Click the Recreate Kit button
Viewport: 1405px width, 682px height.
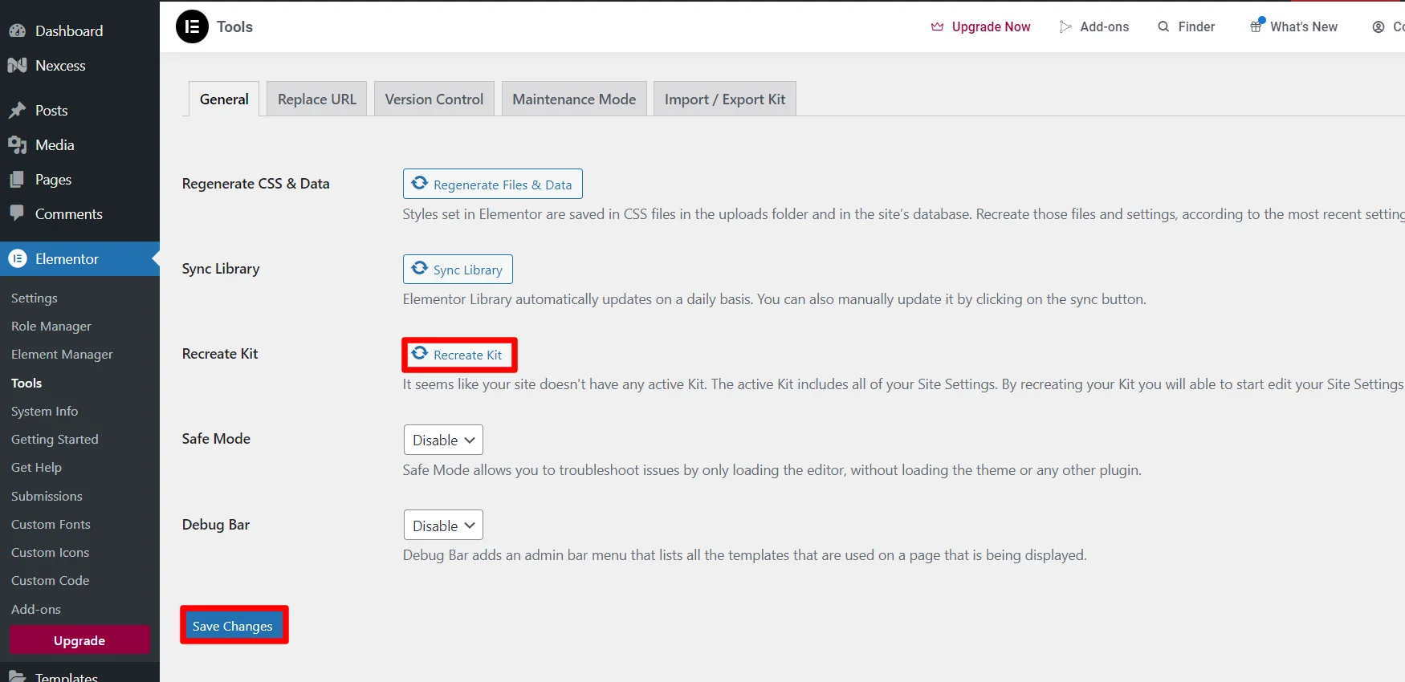click(458, 355)
